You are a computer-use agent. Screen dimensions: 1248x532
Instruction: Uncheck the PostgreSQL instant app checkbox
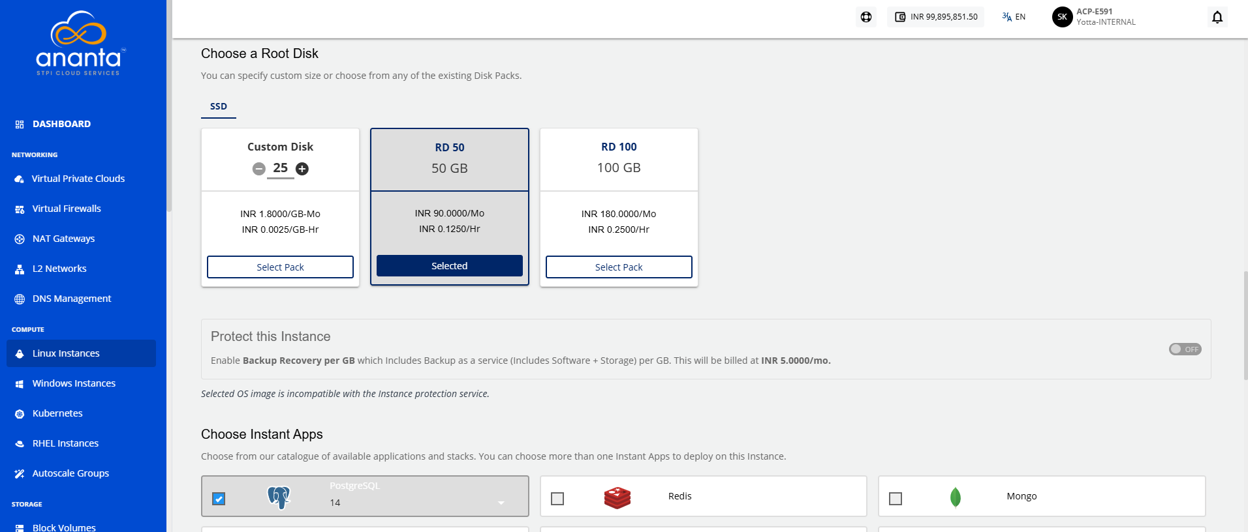tap(219, 499)
